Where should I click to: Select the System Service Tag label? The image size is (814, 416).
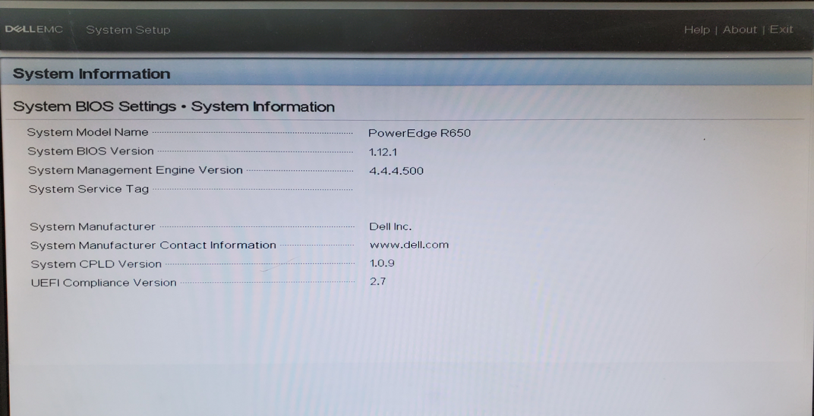(x=89, y=189)
